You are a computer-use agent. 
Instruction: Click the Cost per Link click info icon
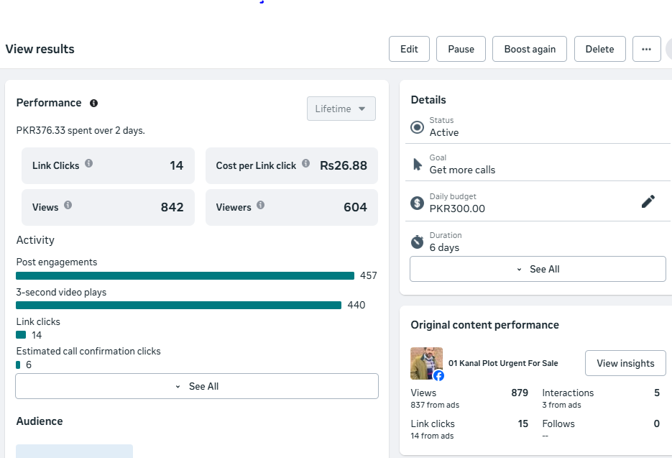(306, 164)
